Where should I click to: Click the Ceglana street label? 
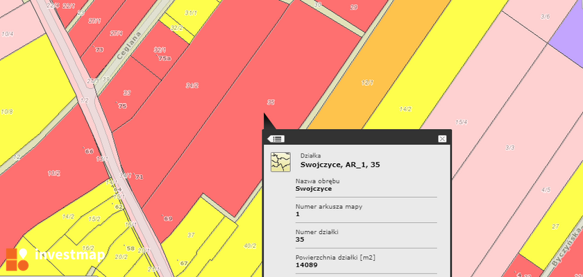click(x=128, y=46)
